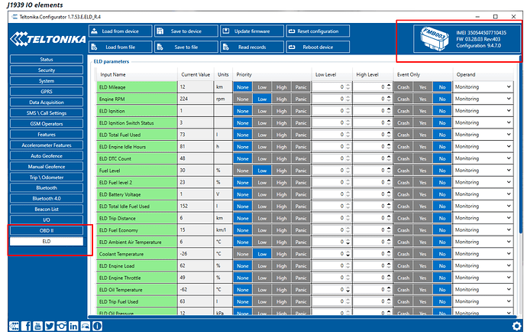The width and height of the screenshot is (527, 332).
Task: Open the forum chat icon in the footer
Action: pos(86,326)
